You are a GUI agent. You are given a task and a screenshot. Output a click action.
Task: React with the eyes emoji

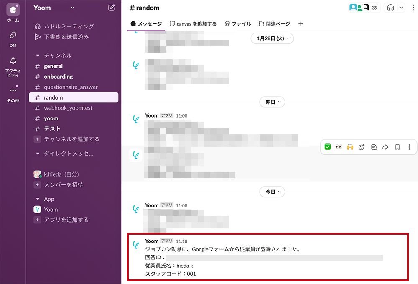pos(339,147)
